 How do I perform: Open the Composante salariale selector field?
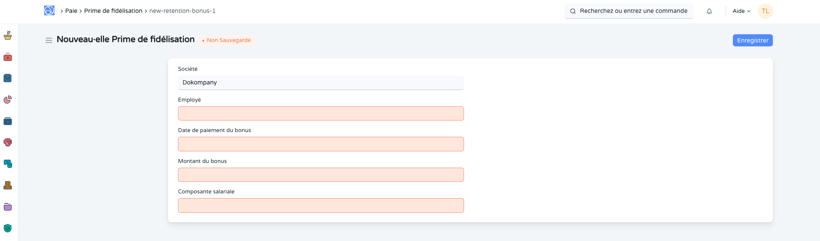(321, 205)
